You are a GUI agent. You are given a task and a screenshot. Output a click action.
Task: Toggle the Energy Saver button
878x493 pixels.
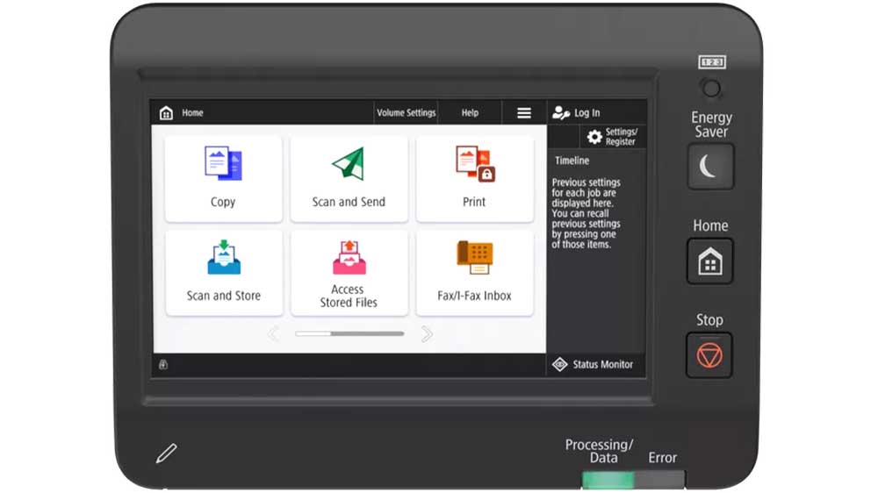point(709,166)
